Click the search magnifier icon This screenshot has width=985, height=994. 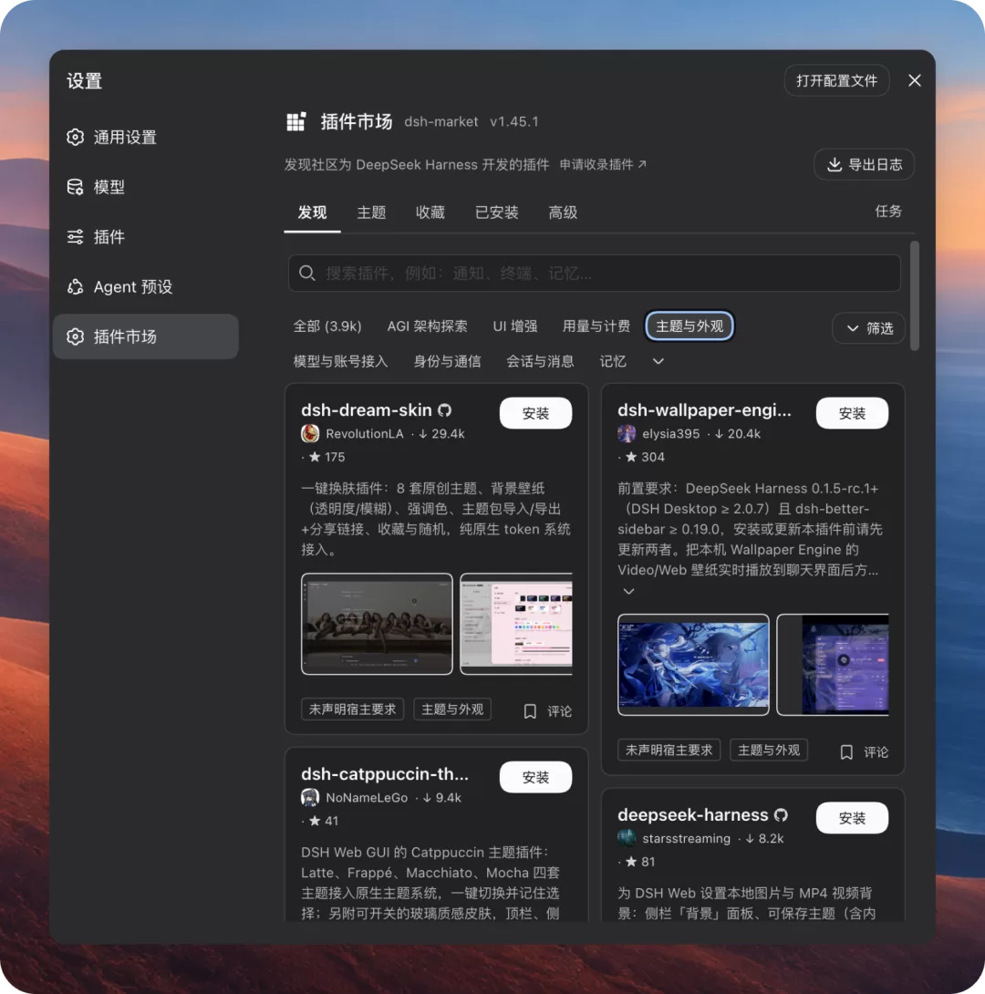point(307,274)
